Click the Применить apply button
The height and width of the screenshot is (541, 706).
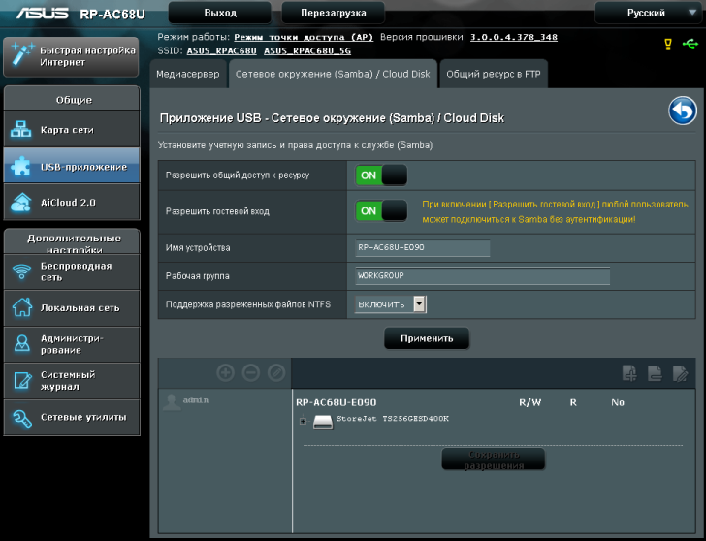pos(427,338)
